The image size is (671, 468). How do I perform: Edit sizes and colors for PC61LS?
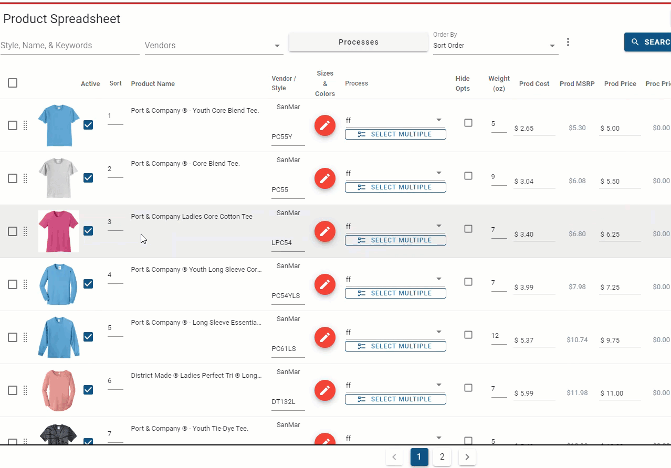coord(325,337)
